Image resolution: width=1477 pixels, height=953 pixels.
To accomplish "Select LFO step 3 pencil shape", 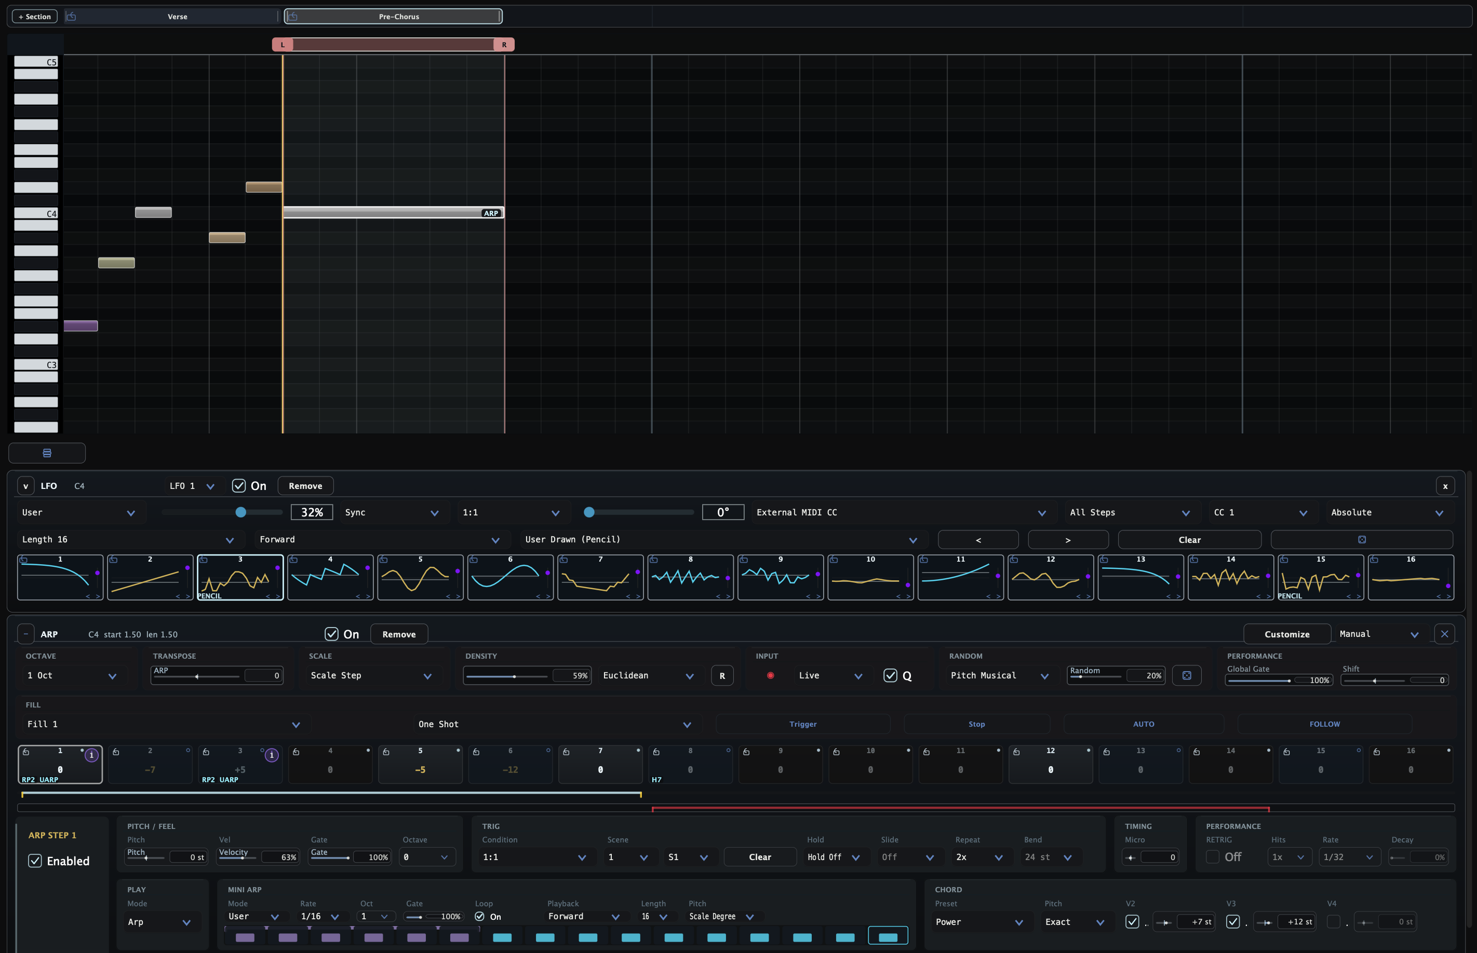I will point(240,578).
